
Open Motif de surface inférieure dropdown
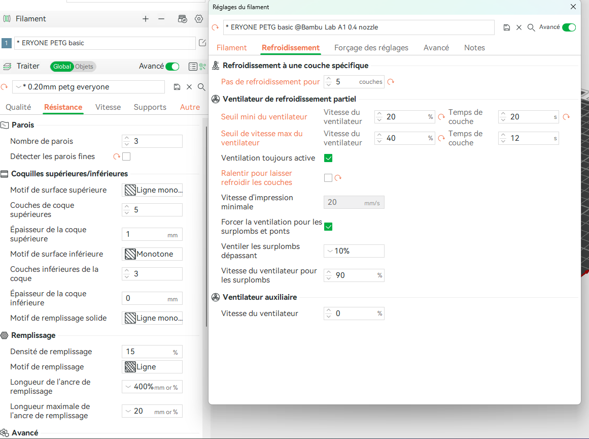[x=152, y=254]
